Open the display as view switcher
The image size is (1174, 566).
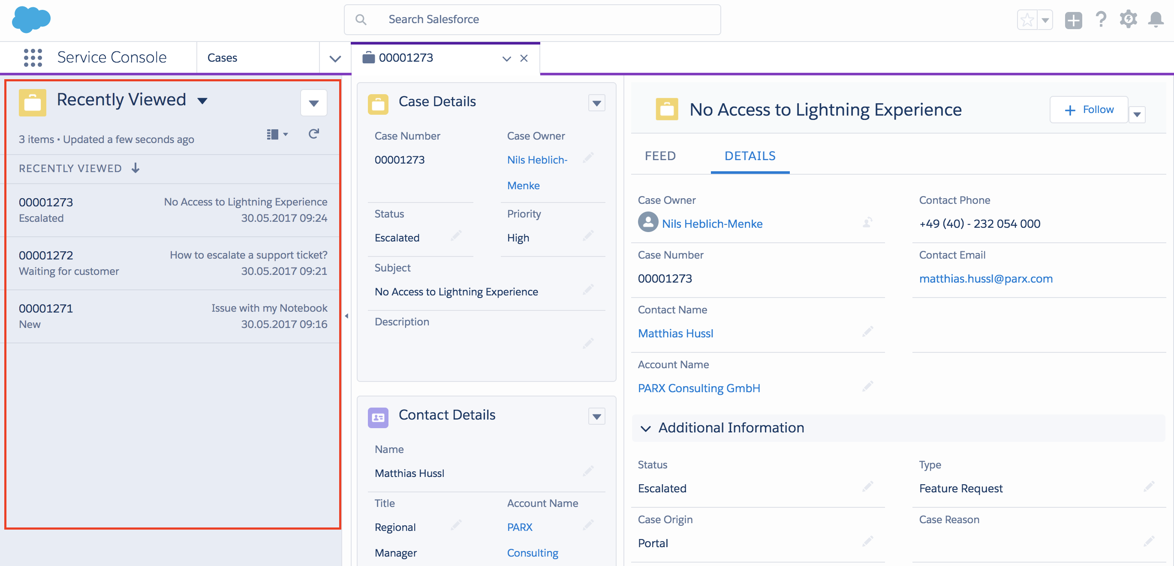[x=277, y=134]
